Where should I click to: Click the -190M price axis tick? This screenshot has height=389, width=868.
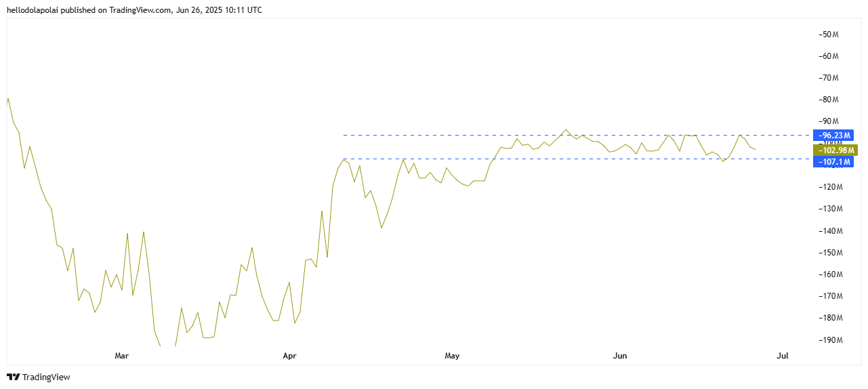pyautogui.click(x=829, y=340)
